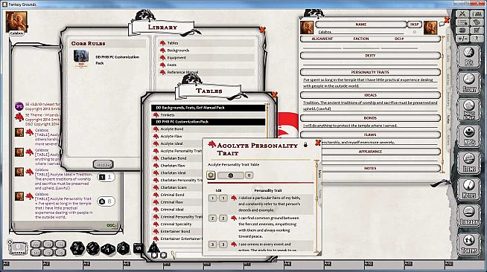
Task: Open Charlatan Flaw table entry
Action: click(173, 166)
